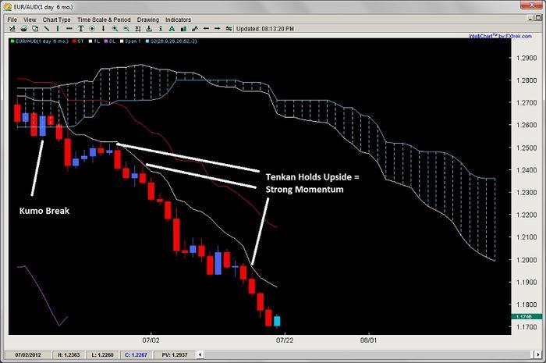Click the zoom out magnifier icon
Image resolution: width=546 pixels, height=363 pixels.
126,28
